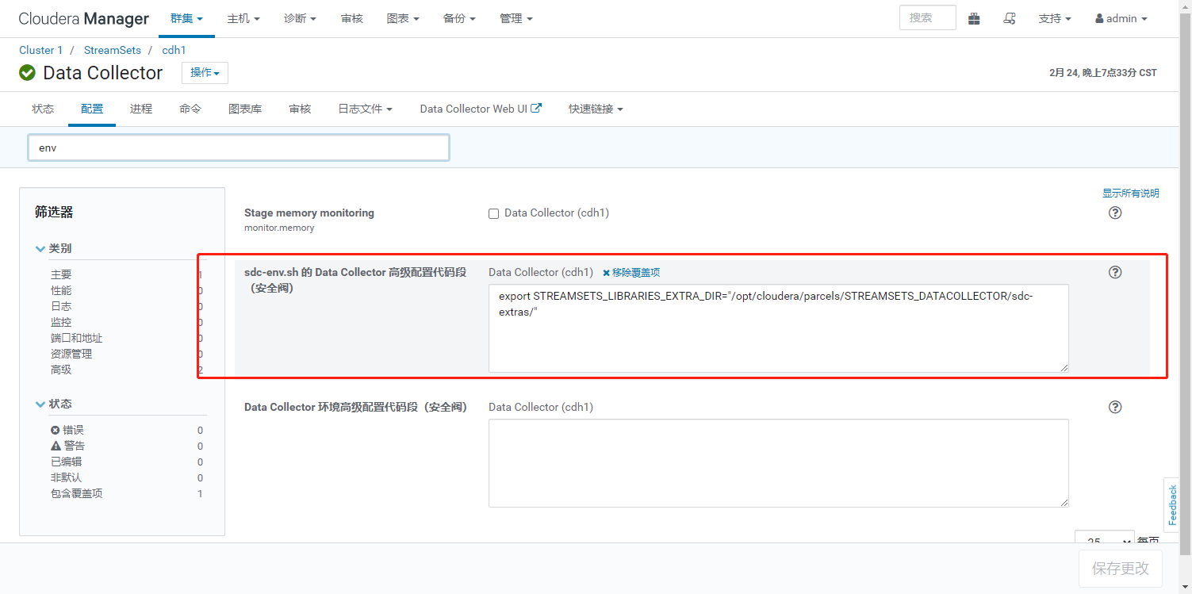This screenshot has width=1192, height=594.
Task: Switch to the 命令 tab
Action: tap(190, 109)
